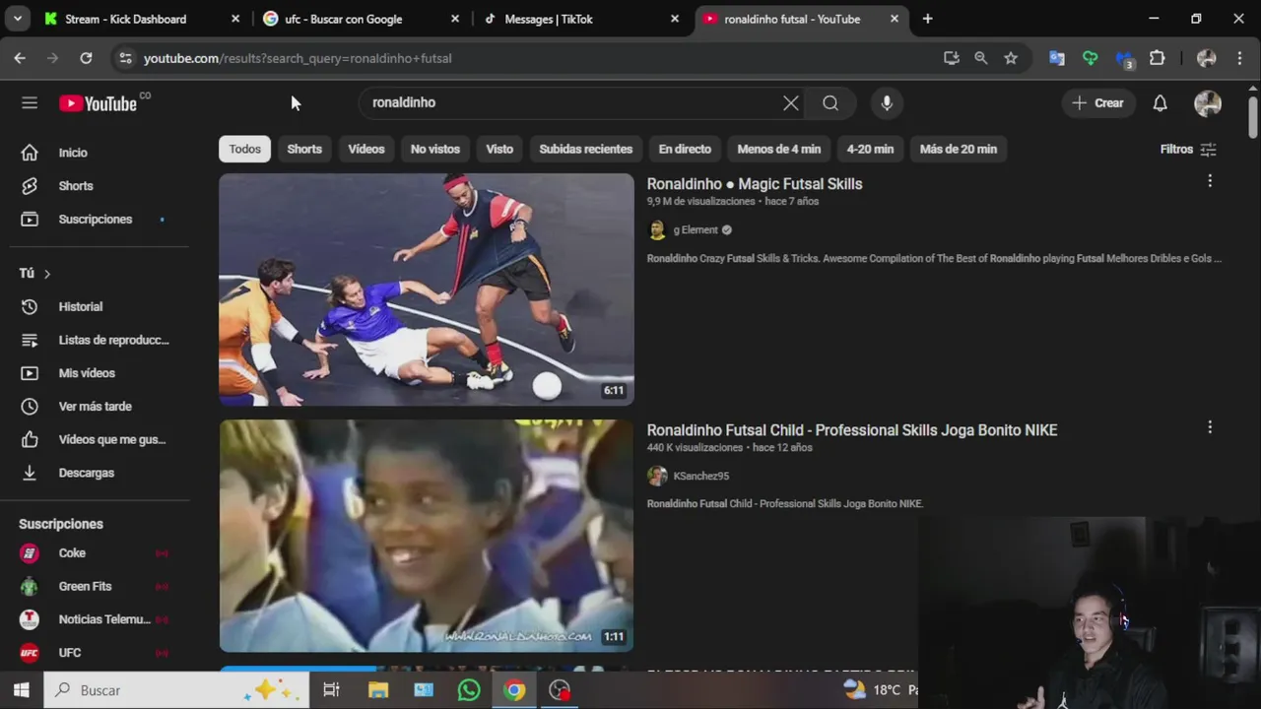Bookmark this page with the star
1261x709 pixels.
[1011, 58]
